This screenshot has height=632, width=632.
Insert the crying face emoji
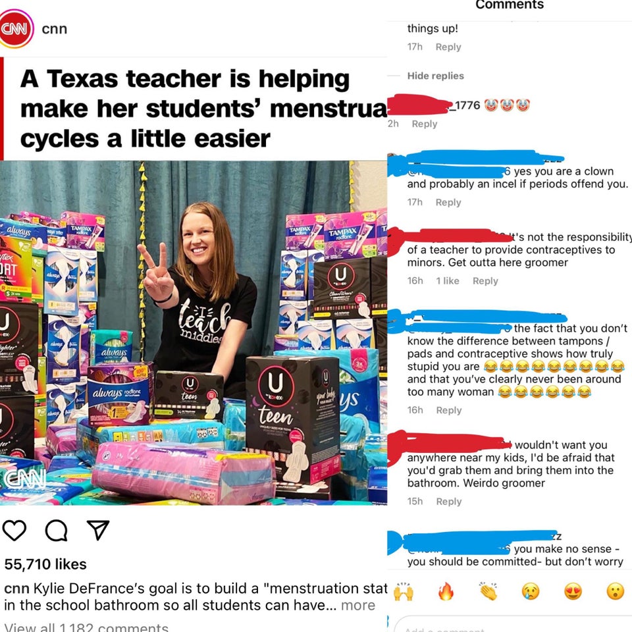[x=531, y=592]
